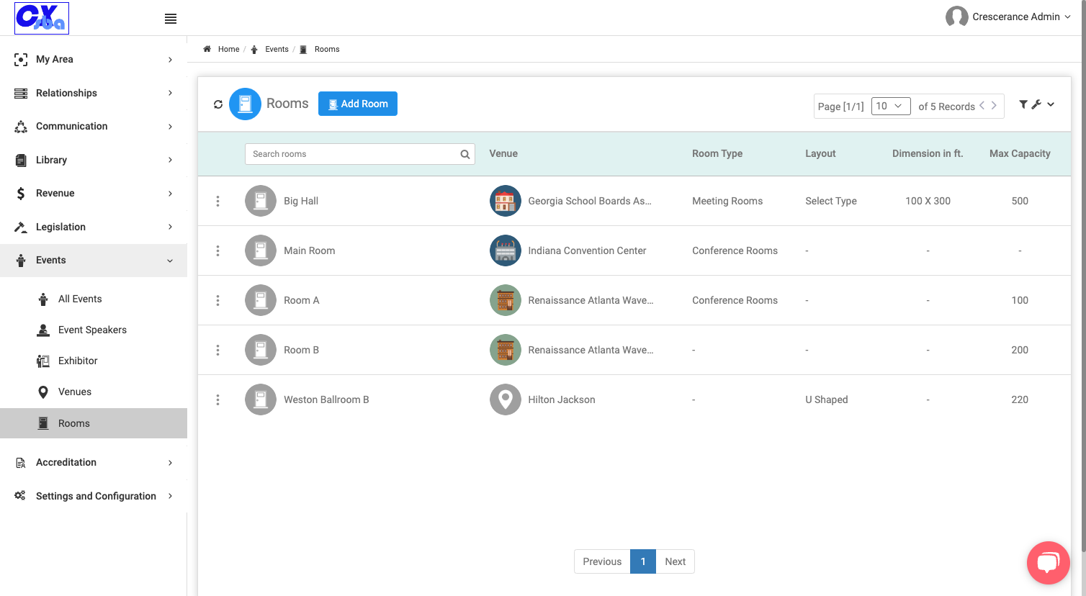1086x596 pixels.
Task: Click the Next pagination button
Action: pos(676,561)
